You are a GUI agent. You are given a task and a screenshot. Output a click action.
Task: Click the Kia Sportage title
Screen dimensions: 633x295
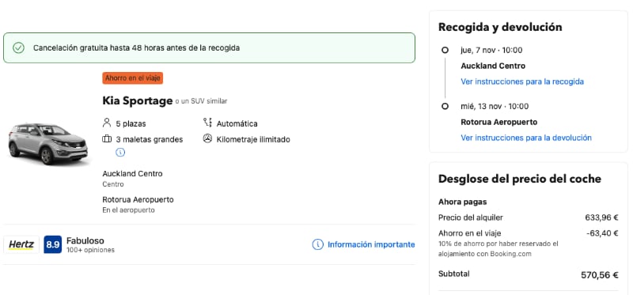click(x=137, y=101)
